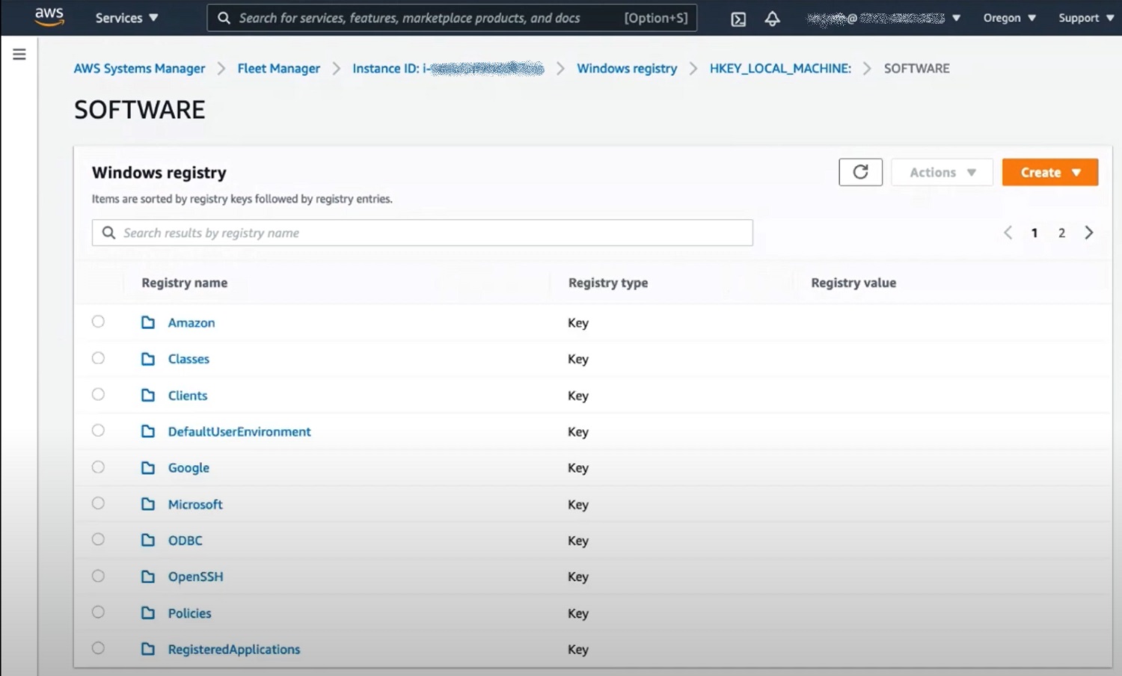The image size is (1122, 676).
Task: Click folder icon next to Classes
Action: click(x=148, y=359)
